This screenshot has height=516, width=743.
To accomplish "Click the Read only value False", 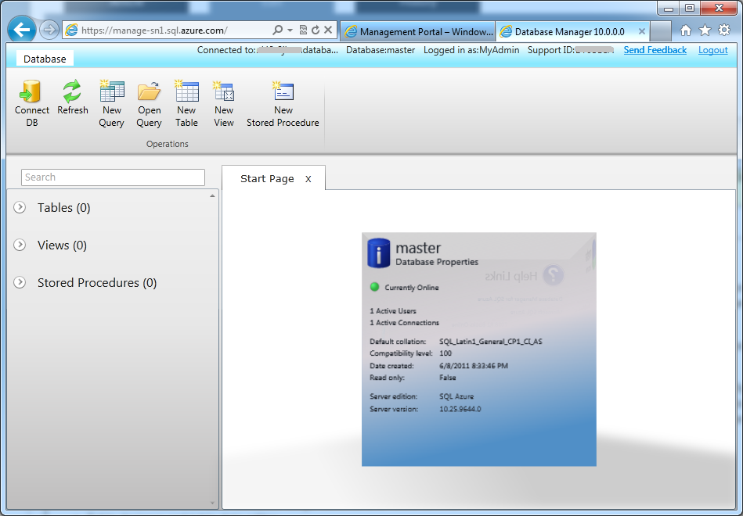I will pos(448,378).
